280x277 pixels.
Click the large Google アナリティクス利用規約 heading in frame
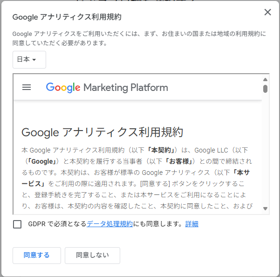coord(102,132)
